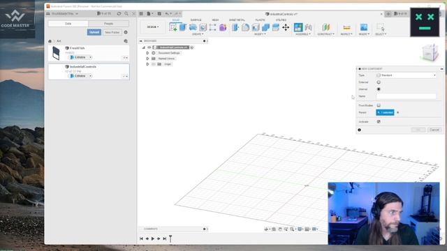Screen dimensions: 447x251
Task: Refresh the data panel
Action: [119, 14]
